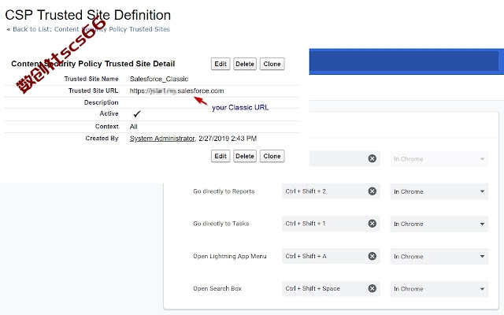
Task: Open the disabled In Chrome dropdown at top
Action: (439, 159)
